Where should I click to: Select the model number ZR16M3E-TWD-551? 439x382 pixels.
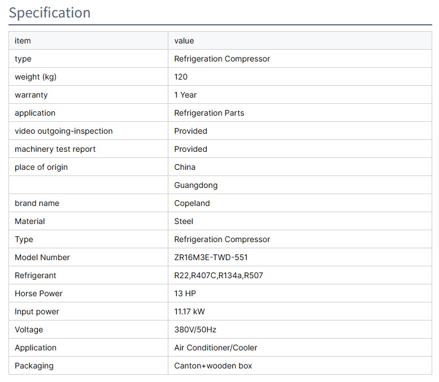click(211, 257)
